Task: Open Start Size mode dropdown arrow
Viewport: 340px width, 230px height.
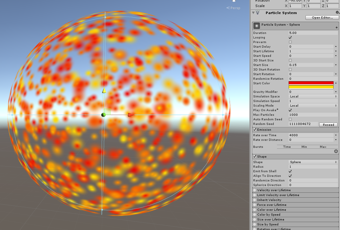Action: pos(336,65)
